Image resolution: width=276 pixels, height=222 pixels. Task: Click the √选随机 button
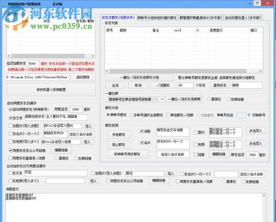click(x=163, y=85)
